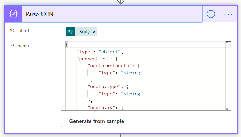Click the connector arrow above Parse JSON
Screen dimensions: 241x137
click(x=121, y=2)
